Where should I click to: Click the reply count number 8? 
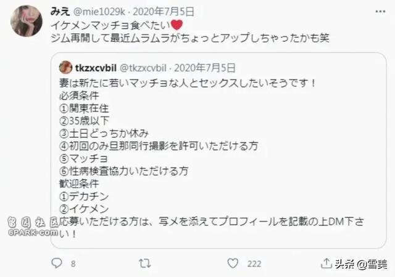coord(73,263)
